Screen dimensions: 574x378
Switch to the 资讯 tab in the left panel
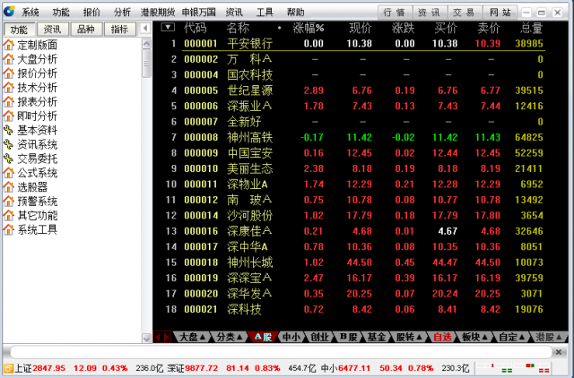click(53, 29)
